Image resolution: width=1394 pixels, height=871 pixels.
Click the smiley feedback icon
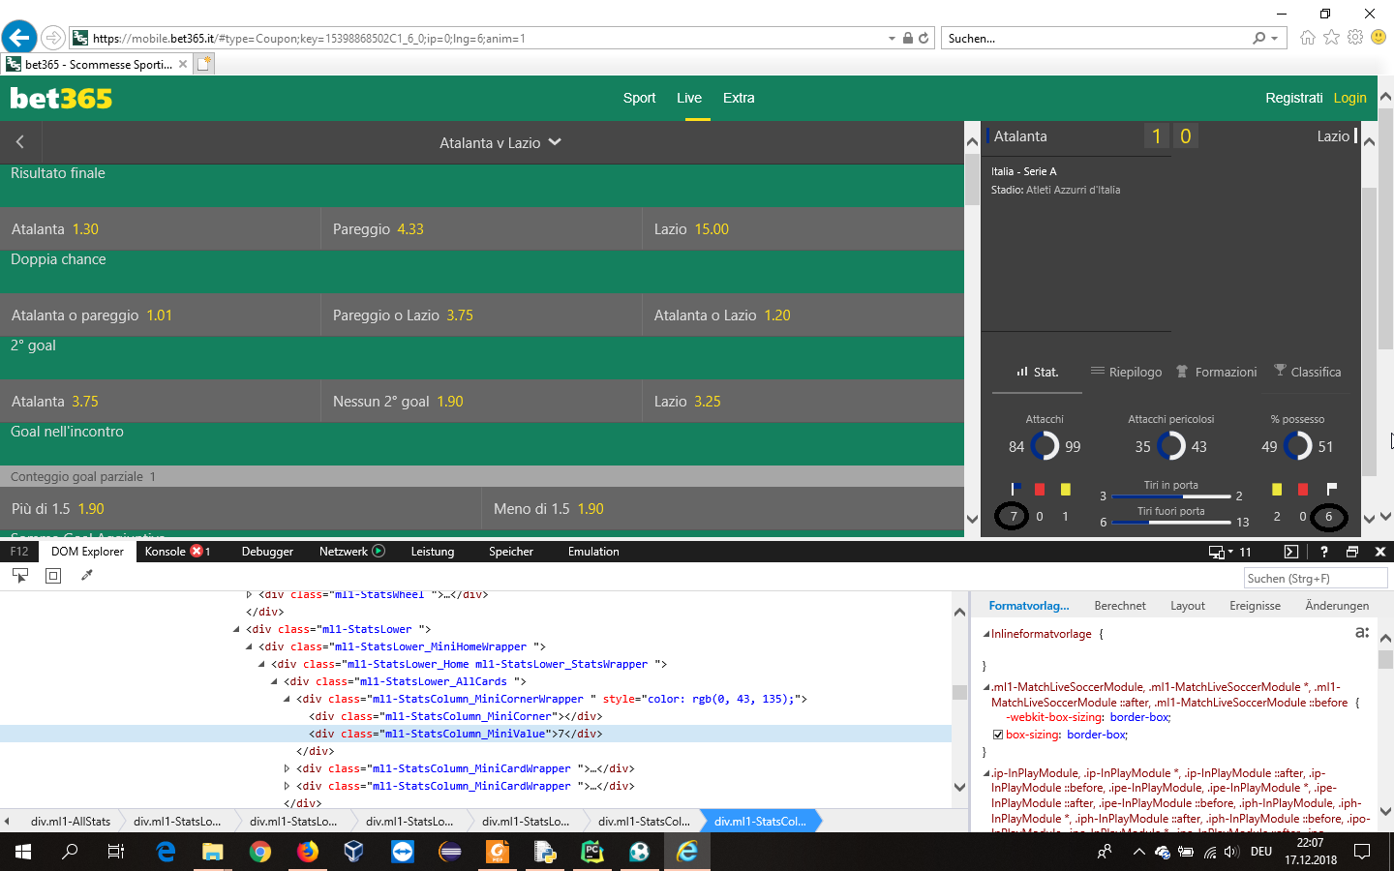point(1379,38)
